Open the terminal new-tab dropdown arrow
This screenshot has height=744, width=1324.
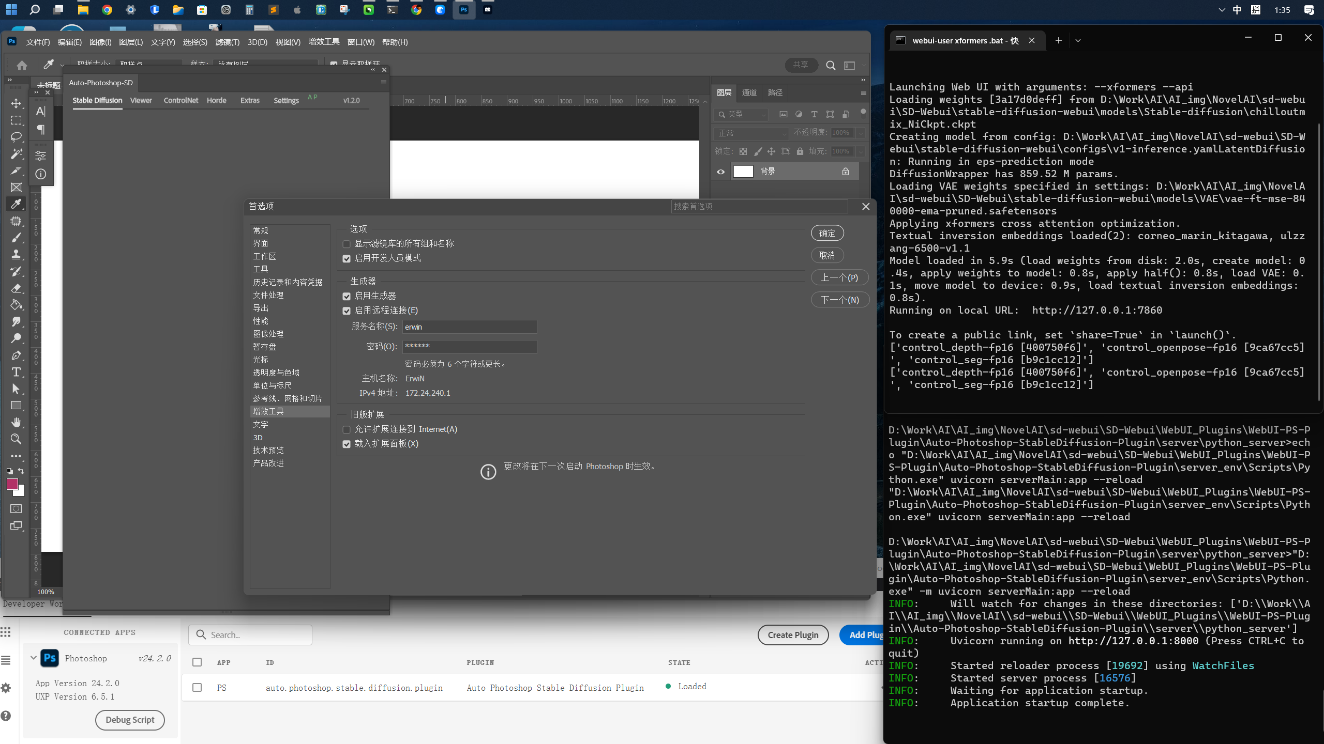(1078, 40)
